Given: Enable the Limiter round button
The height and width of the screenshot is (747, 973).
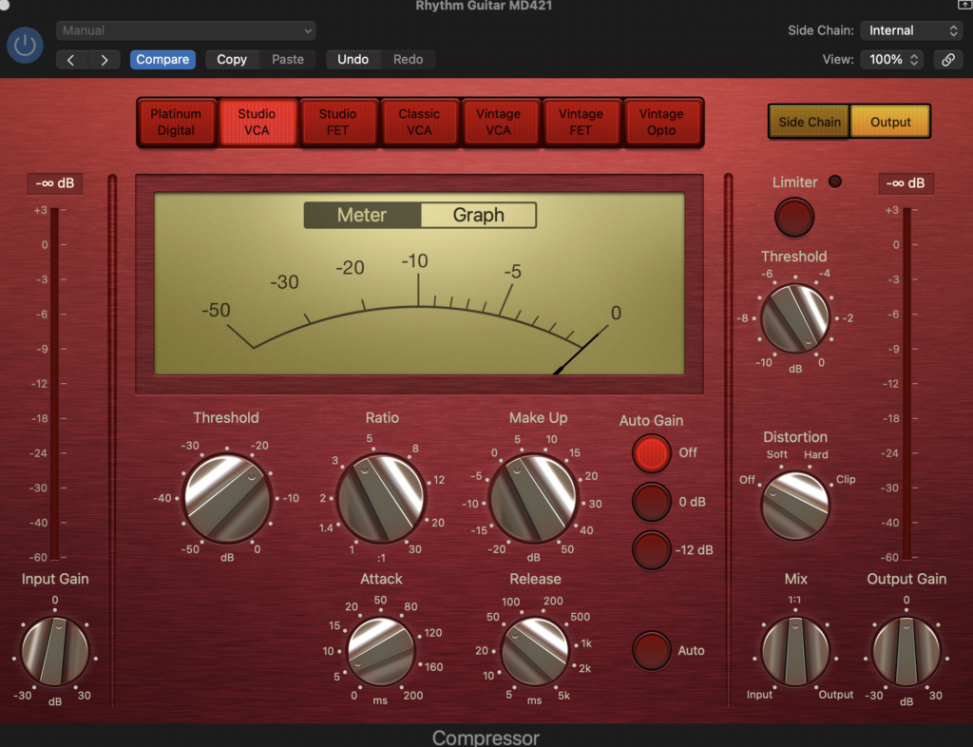Looking at the screenshot, I should coord(794,217).
